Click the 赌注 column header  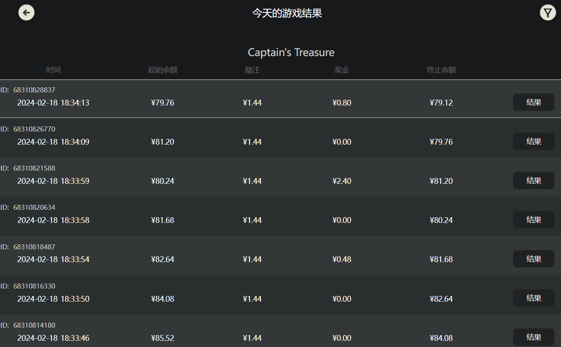coord(252,70)
